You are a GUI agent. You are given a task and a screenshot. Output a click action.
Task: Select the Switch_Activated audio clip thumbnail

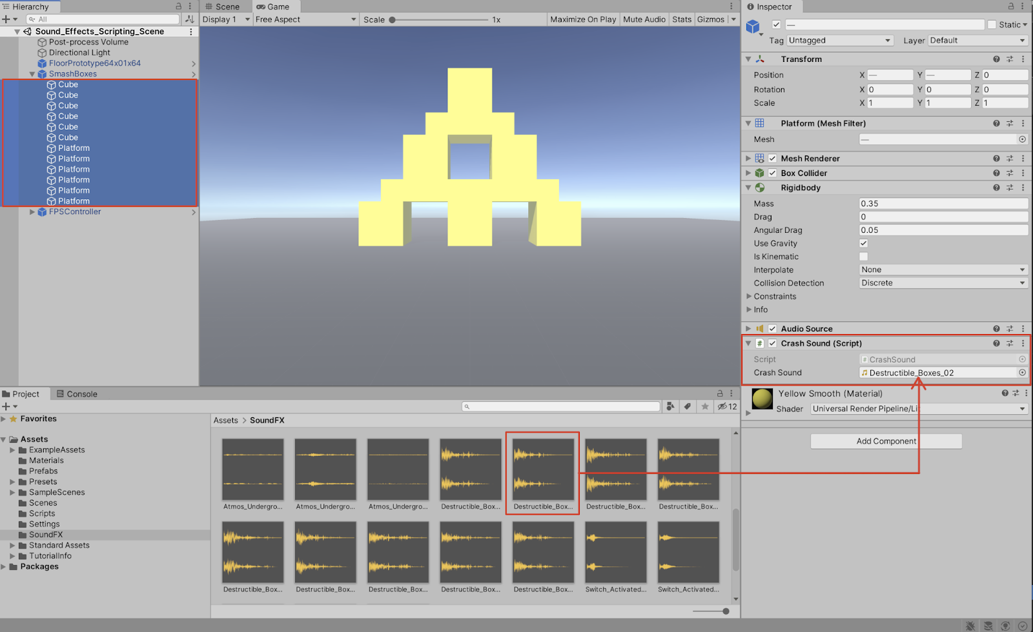pos(615,551)
